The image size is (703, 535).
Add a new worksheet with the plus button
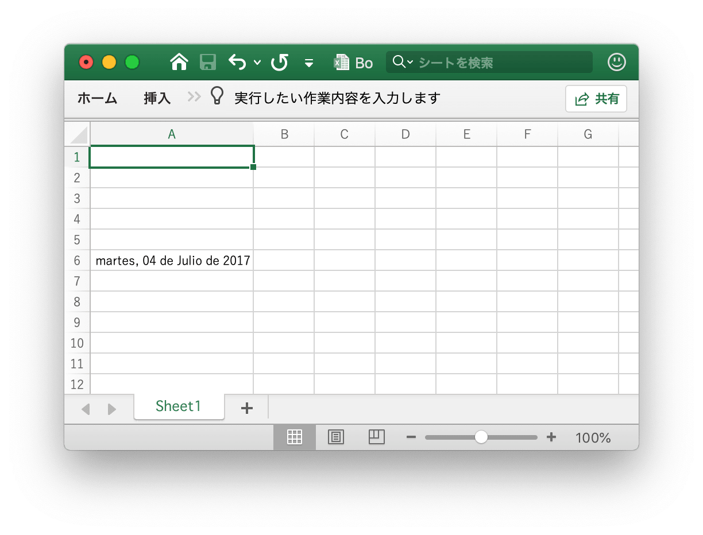(x=246, y=408)
